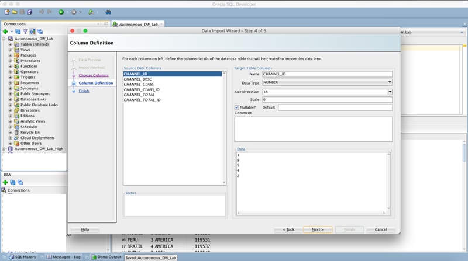Toggle the Nullable checkbox
468x261 pixels.
coord(237,107)
